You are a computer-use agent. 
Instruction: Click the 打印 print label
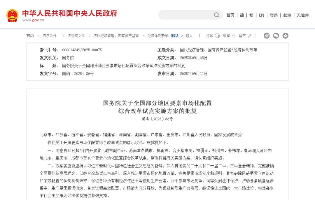coord(210,36)
